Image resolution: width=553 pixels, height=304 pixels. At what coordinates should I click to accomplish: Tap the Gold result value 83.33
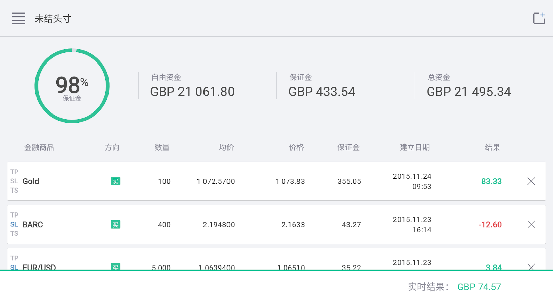[x=491, y=181]
